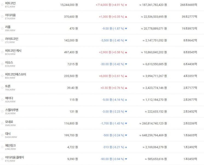Favorite the 모네로 XMR/KRW coin

point(2,123)
